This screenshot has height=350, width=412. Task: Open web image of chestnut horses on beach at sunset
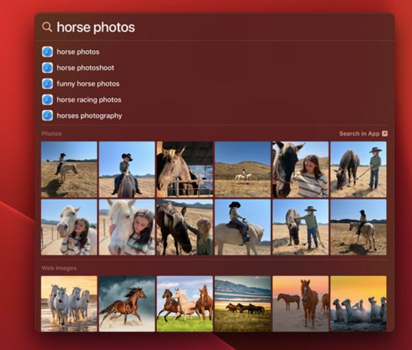[x=300, y=304]
